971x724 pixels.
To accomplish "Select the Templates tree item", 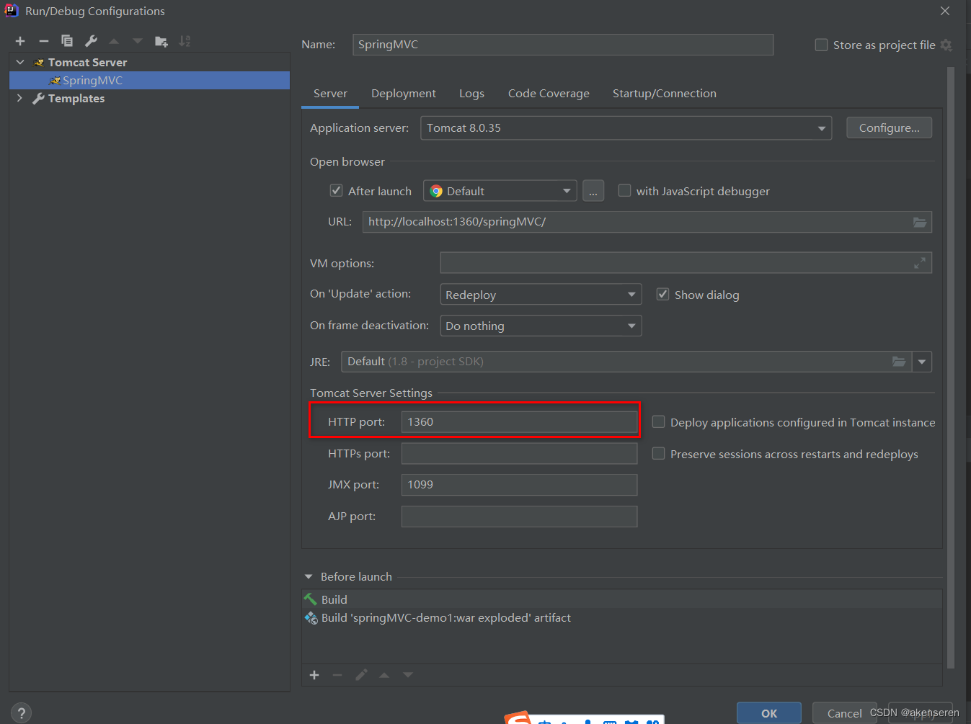I will pyautogui.click(x=76, y=99).
